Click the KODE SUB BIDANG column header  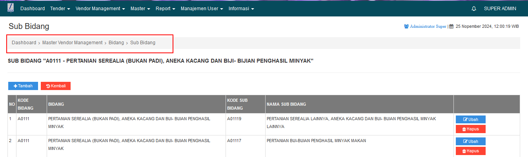tap(245, 104)
